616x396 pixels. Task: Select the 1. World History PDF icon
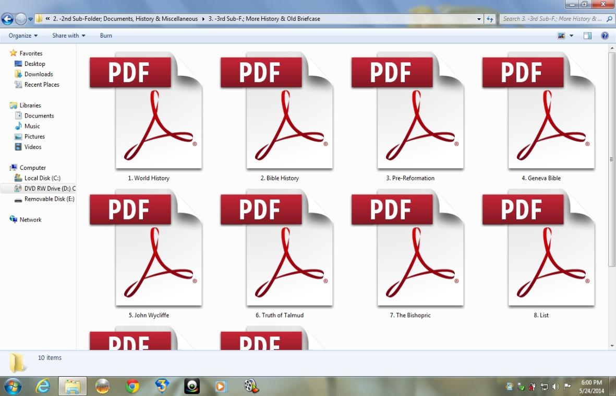146,111
